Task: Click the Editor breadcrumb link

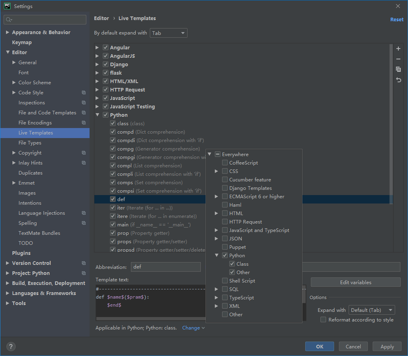Action: click(102, 18)
